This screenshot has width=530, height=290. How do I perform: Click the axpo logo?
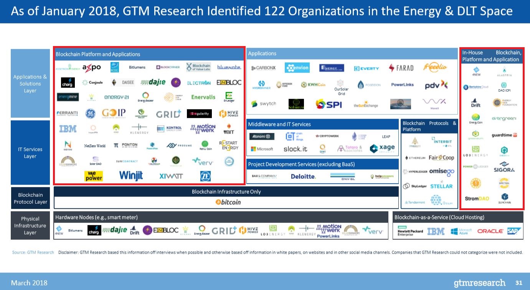(92, 67)
